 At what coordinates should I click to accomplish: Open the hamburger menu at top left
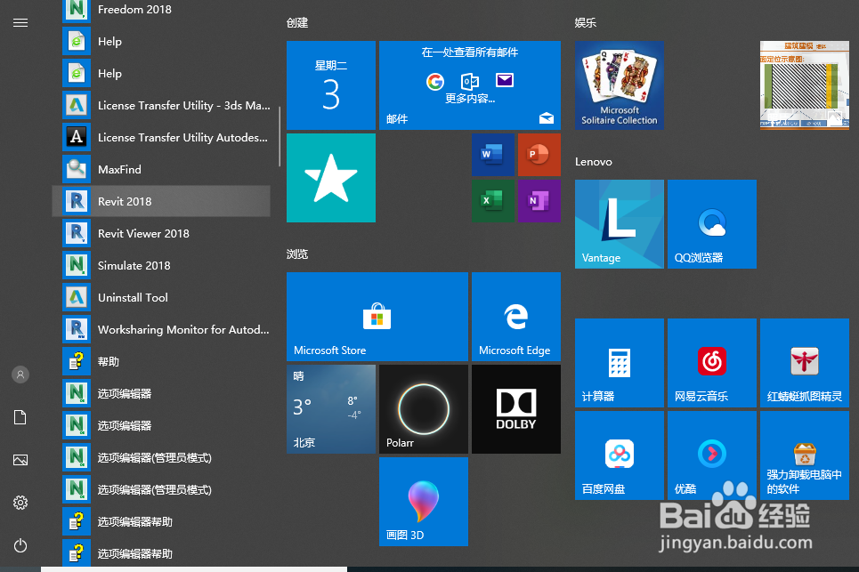coord(20,22)
